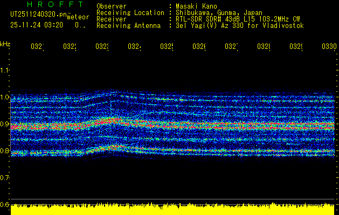Click the yellow signal level graph

pos(172,209)
